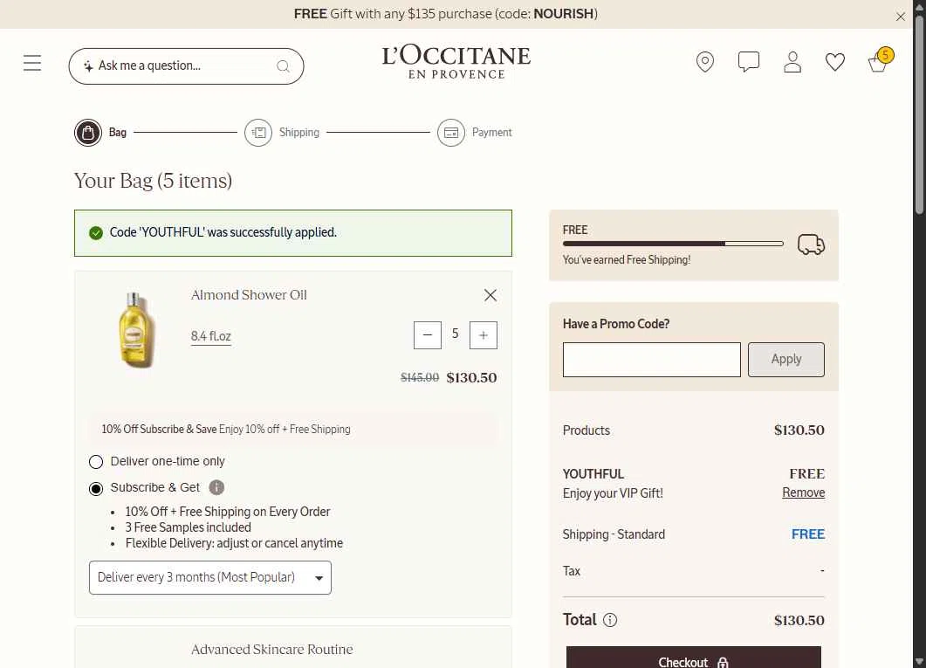
Task: Click the Bag step icon
Action: pyautogui.click(x=88, y=133)
